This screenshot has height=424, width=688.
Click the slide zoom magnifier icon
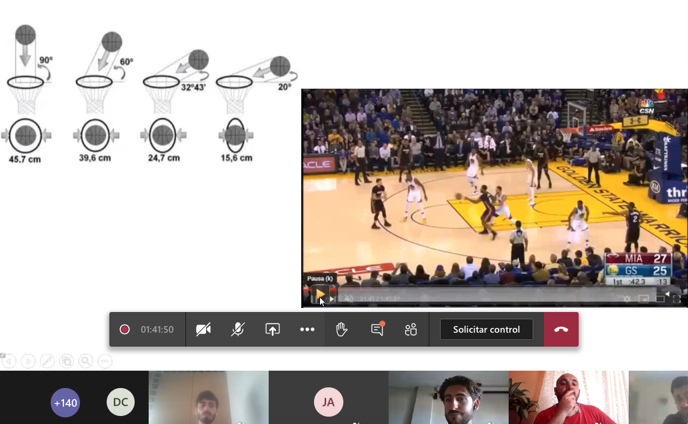[86, 361]
